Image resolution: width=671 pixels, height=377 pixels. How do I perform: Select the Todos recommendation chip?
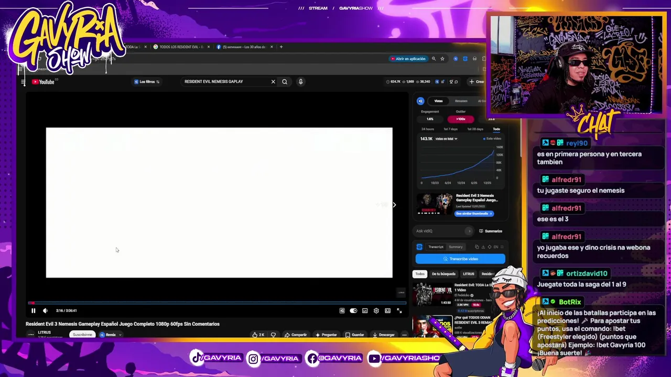coord(420,274)
